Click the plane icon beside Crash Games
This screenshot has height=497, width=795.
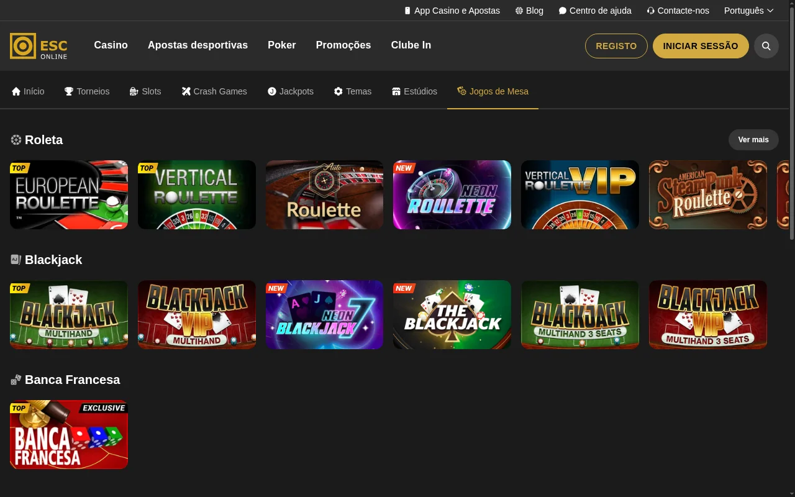pos(186,91)
